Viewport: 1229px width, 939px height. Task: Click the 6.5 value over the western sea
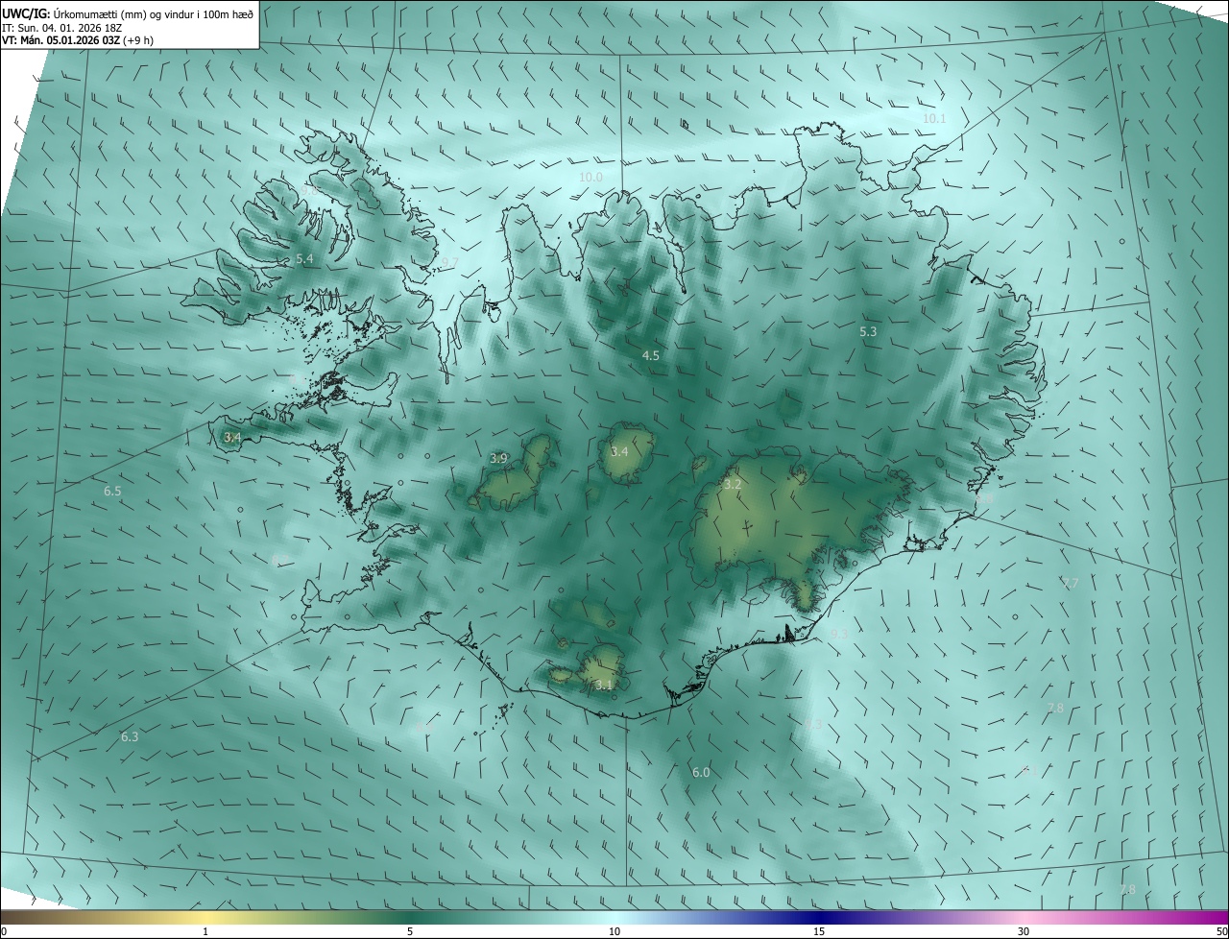point(112,492)
